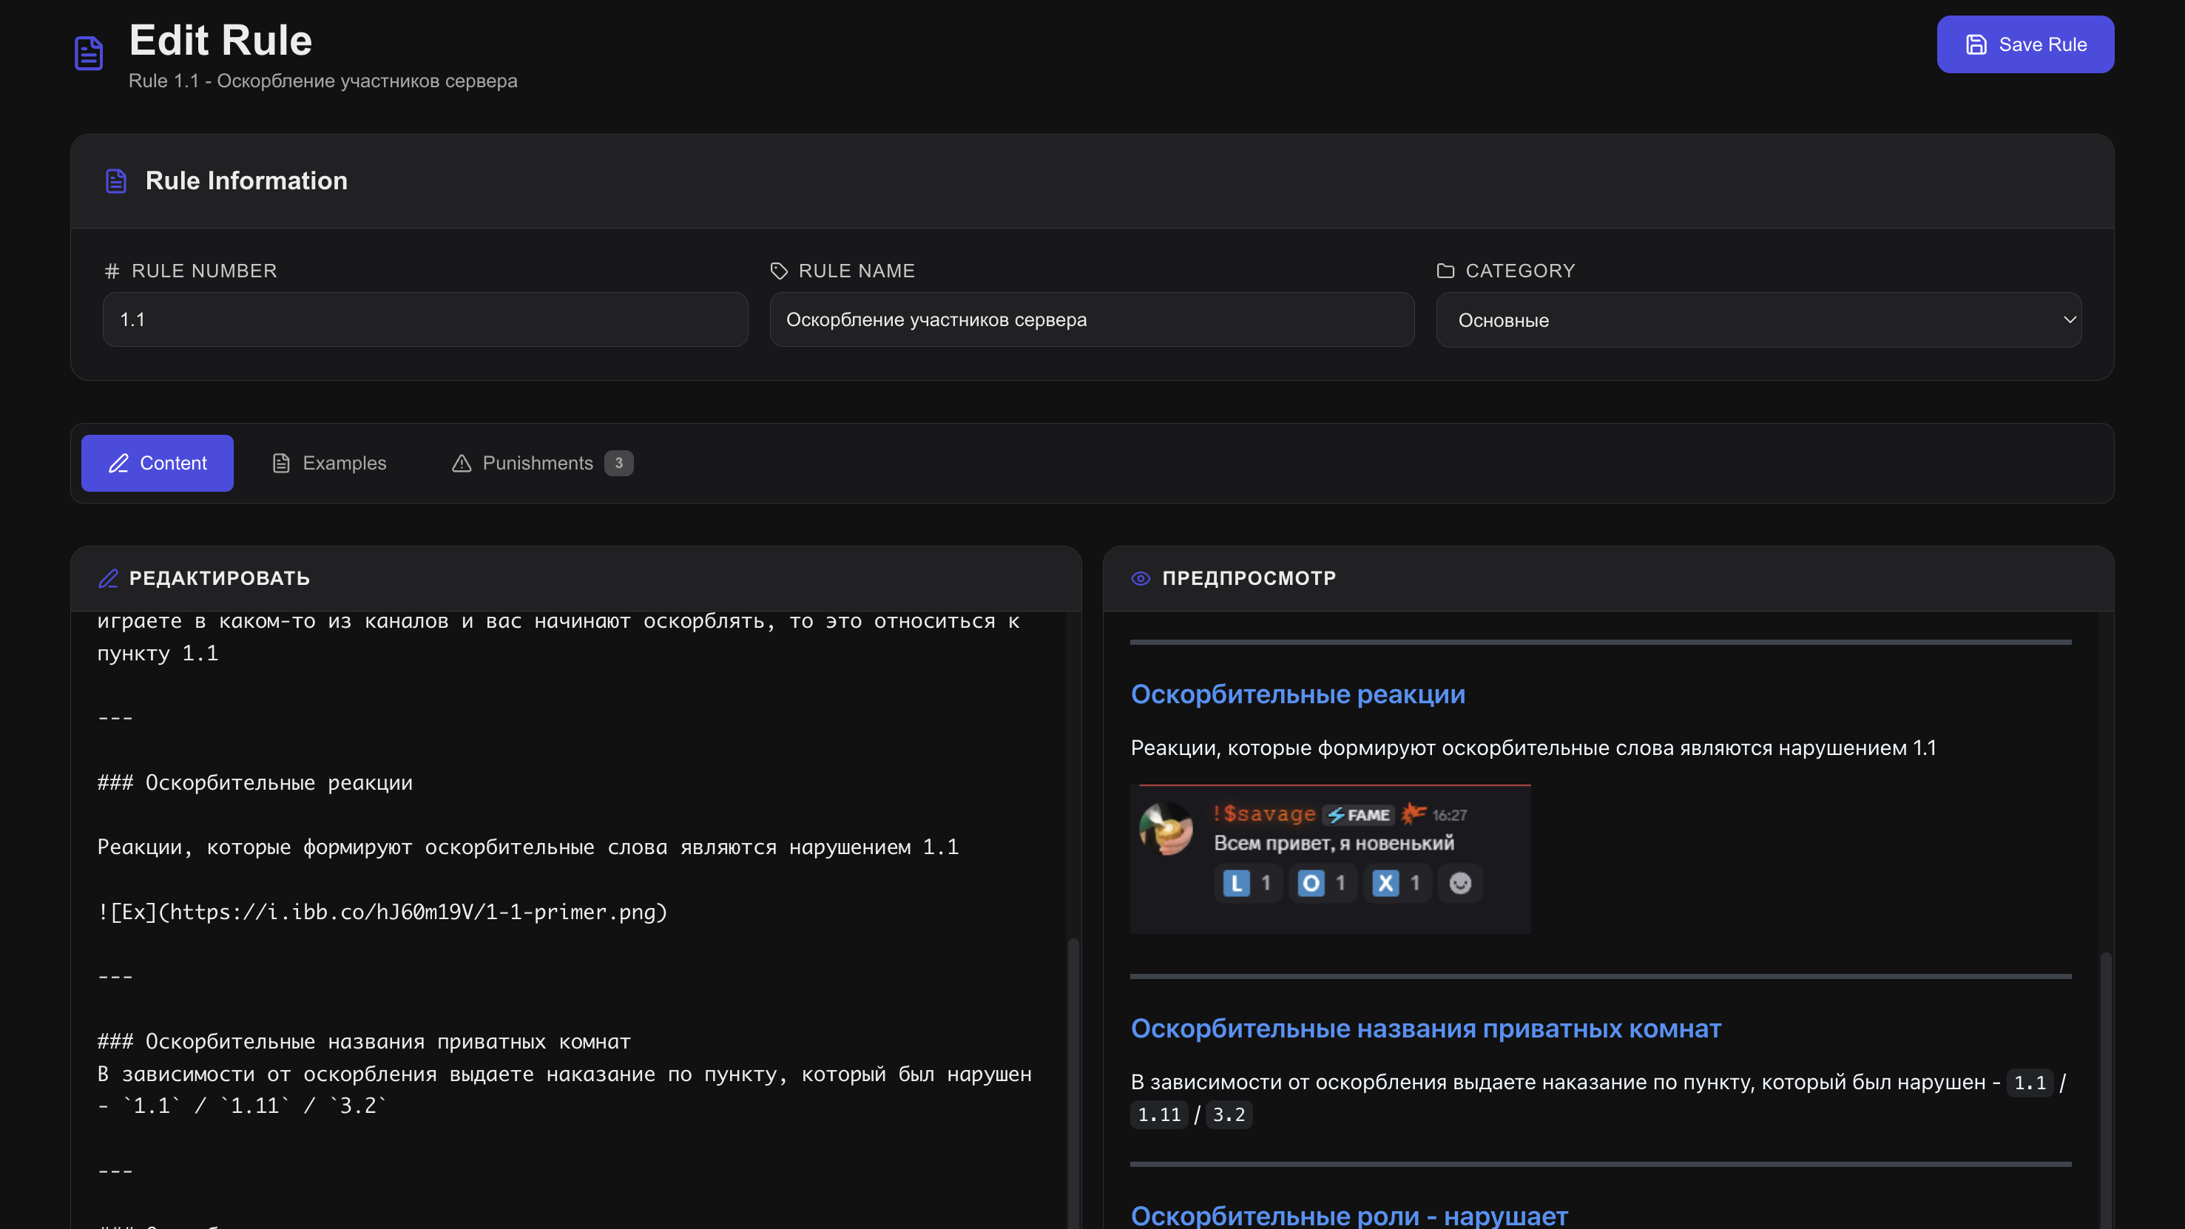Click the warning triangle icon on Punishments
Image resolution: width=2185 pixels, height=1229 pixels.
point(462,463)
